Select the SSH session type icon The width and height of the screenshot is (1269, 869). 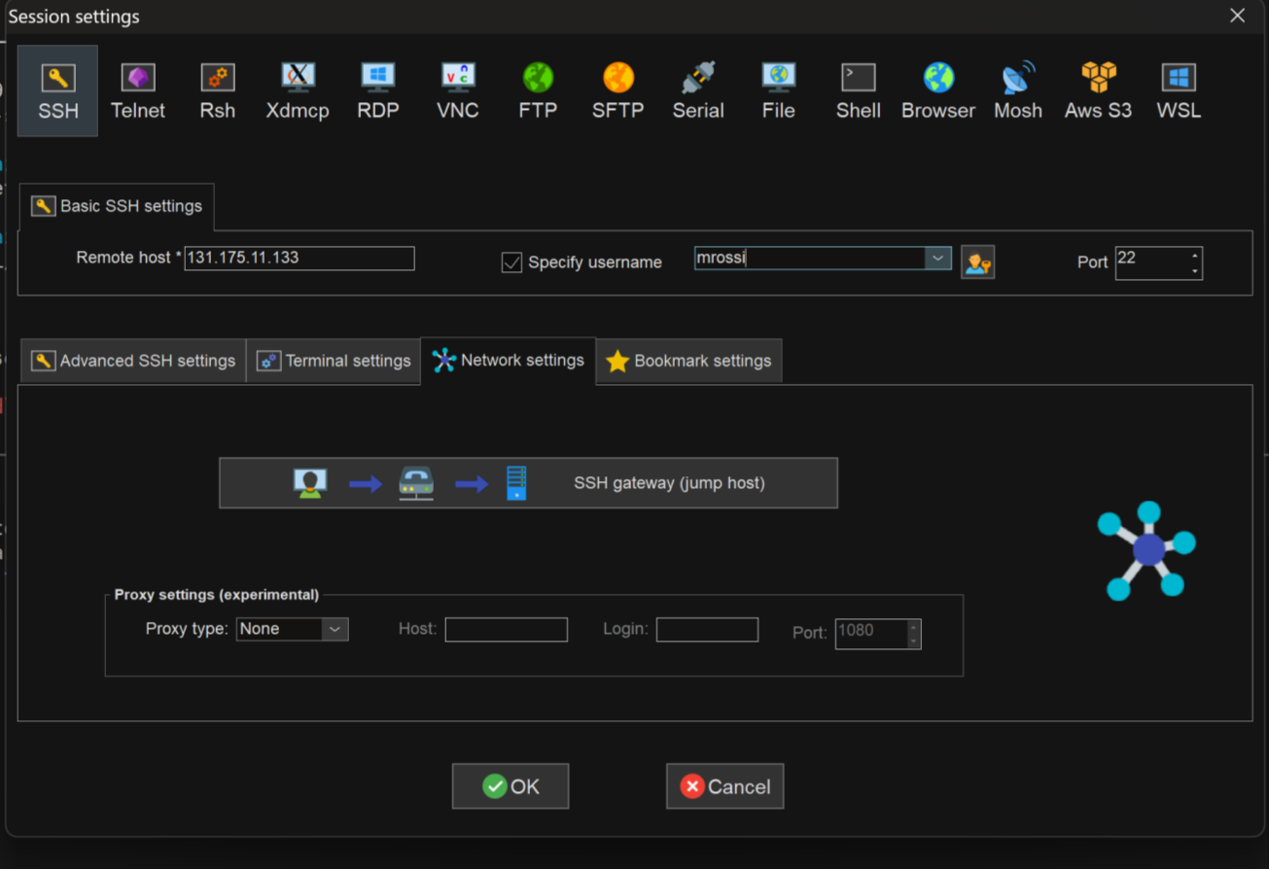point(58,90)
